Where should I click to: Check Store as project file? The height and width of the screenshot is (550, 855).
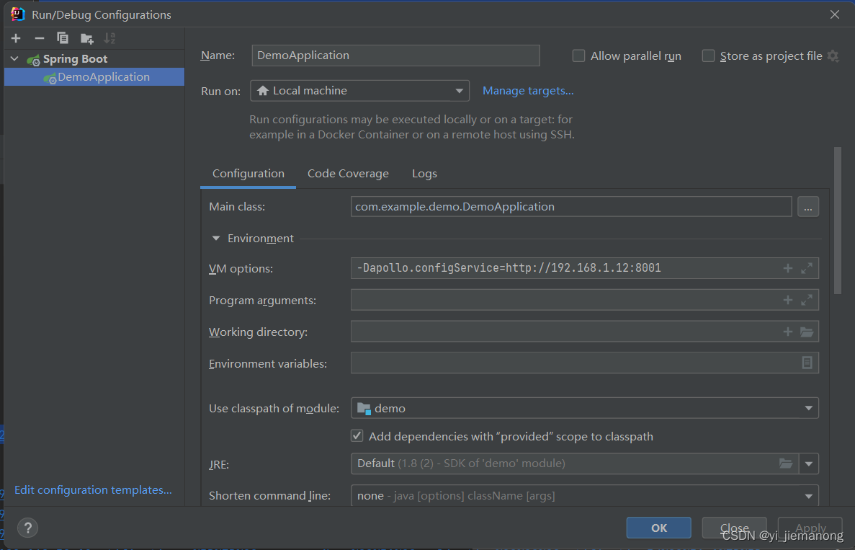(x=707, y=55)
